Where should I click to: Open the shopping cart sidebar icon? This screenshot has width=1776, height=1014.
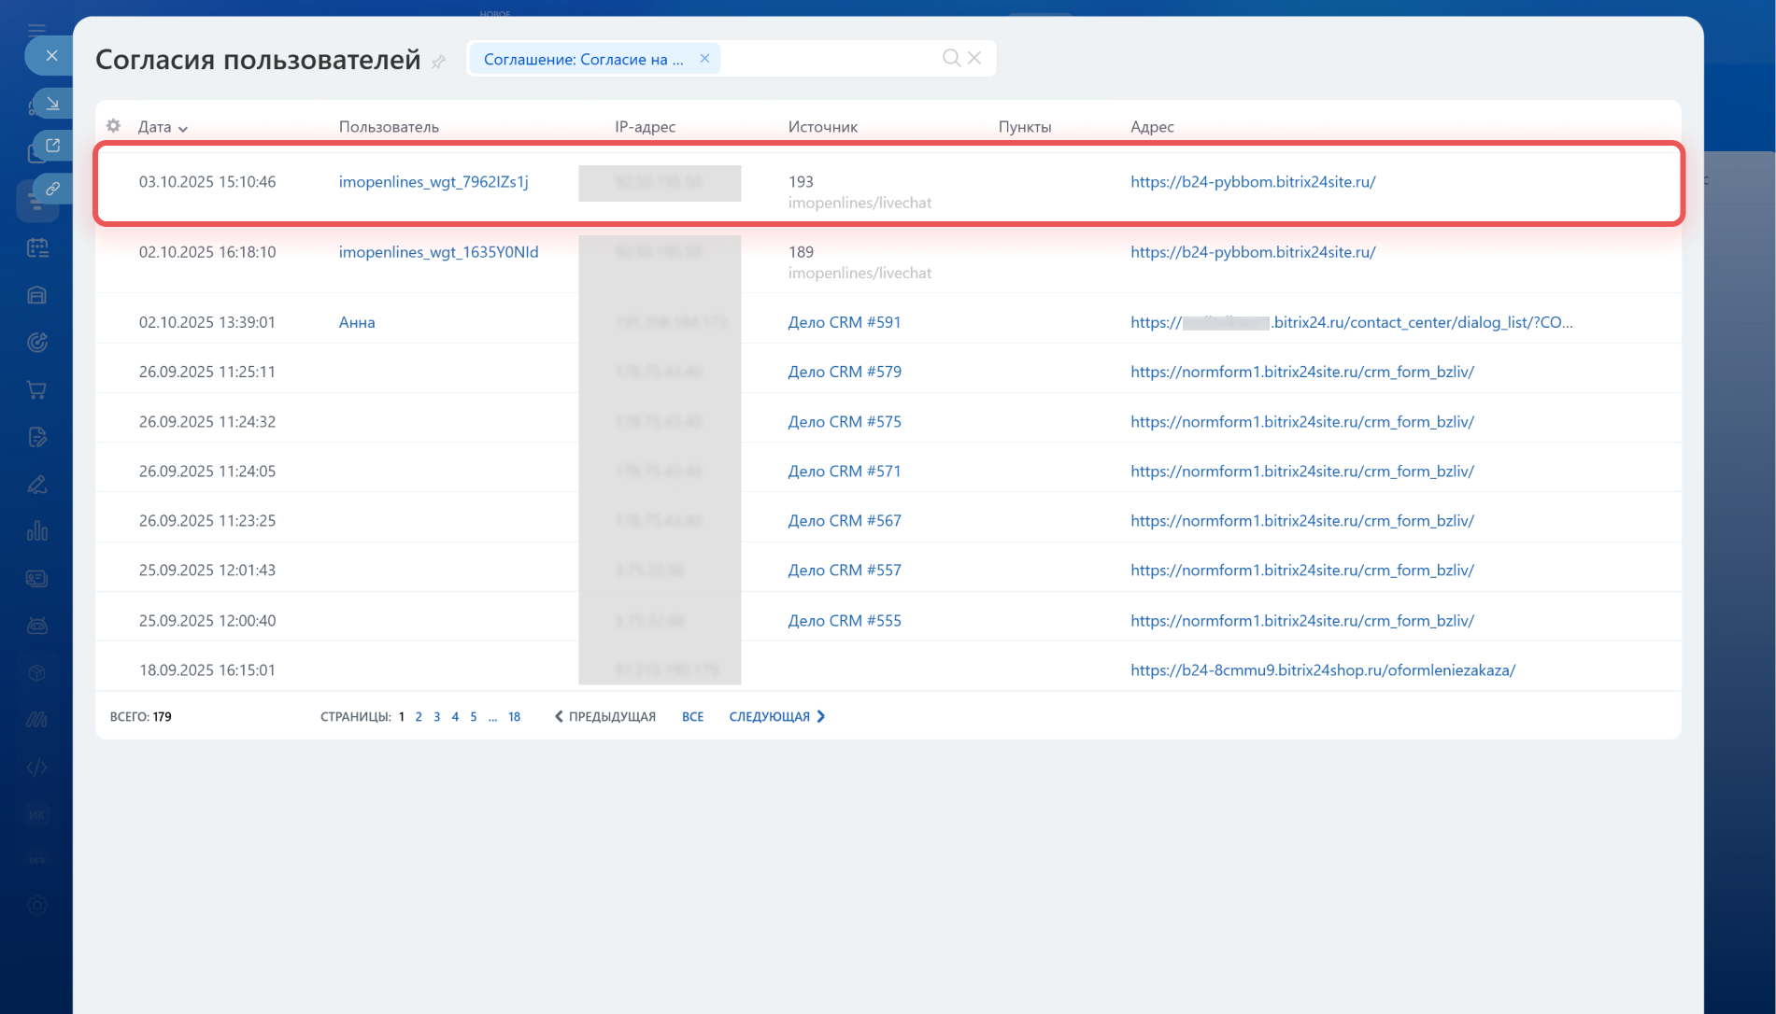point(37,390)
